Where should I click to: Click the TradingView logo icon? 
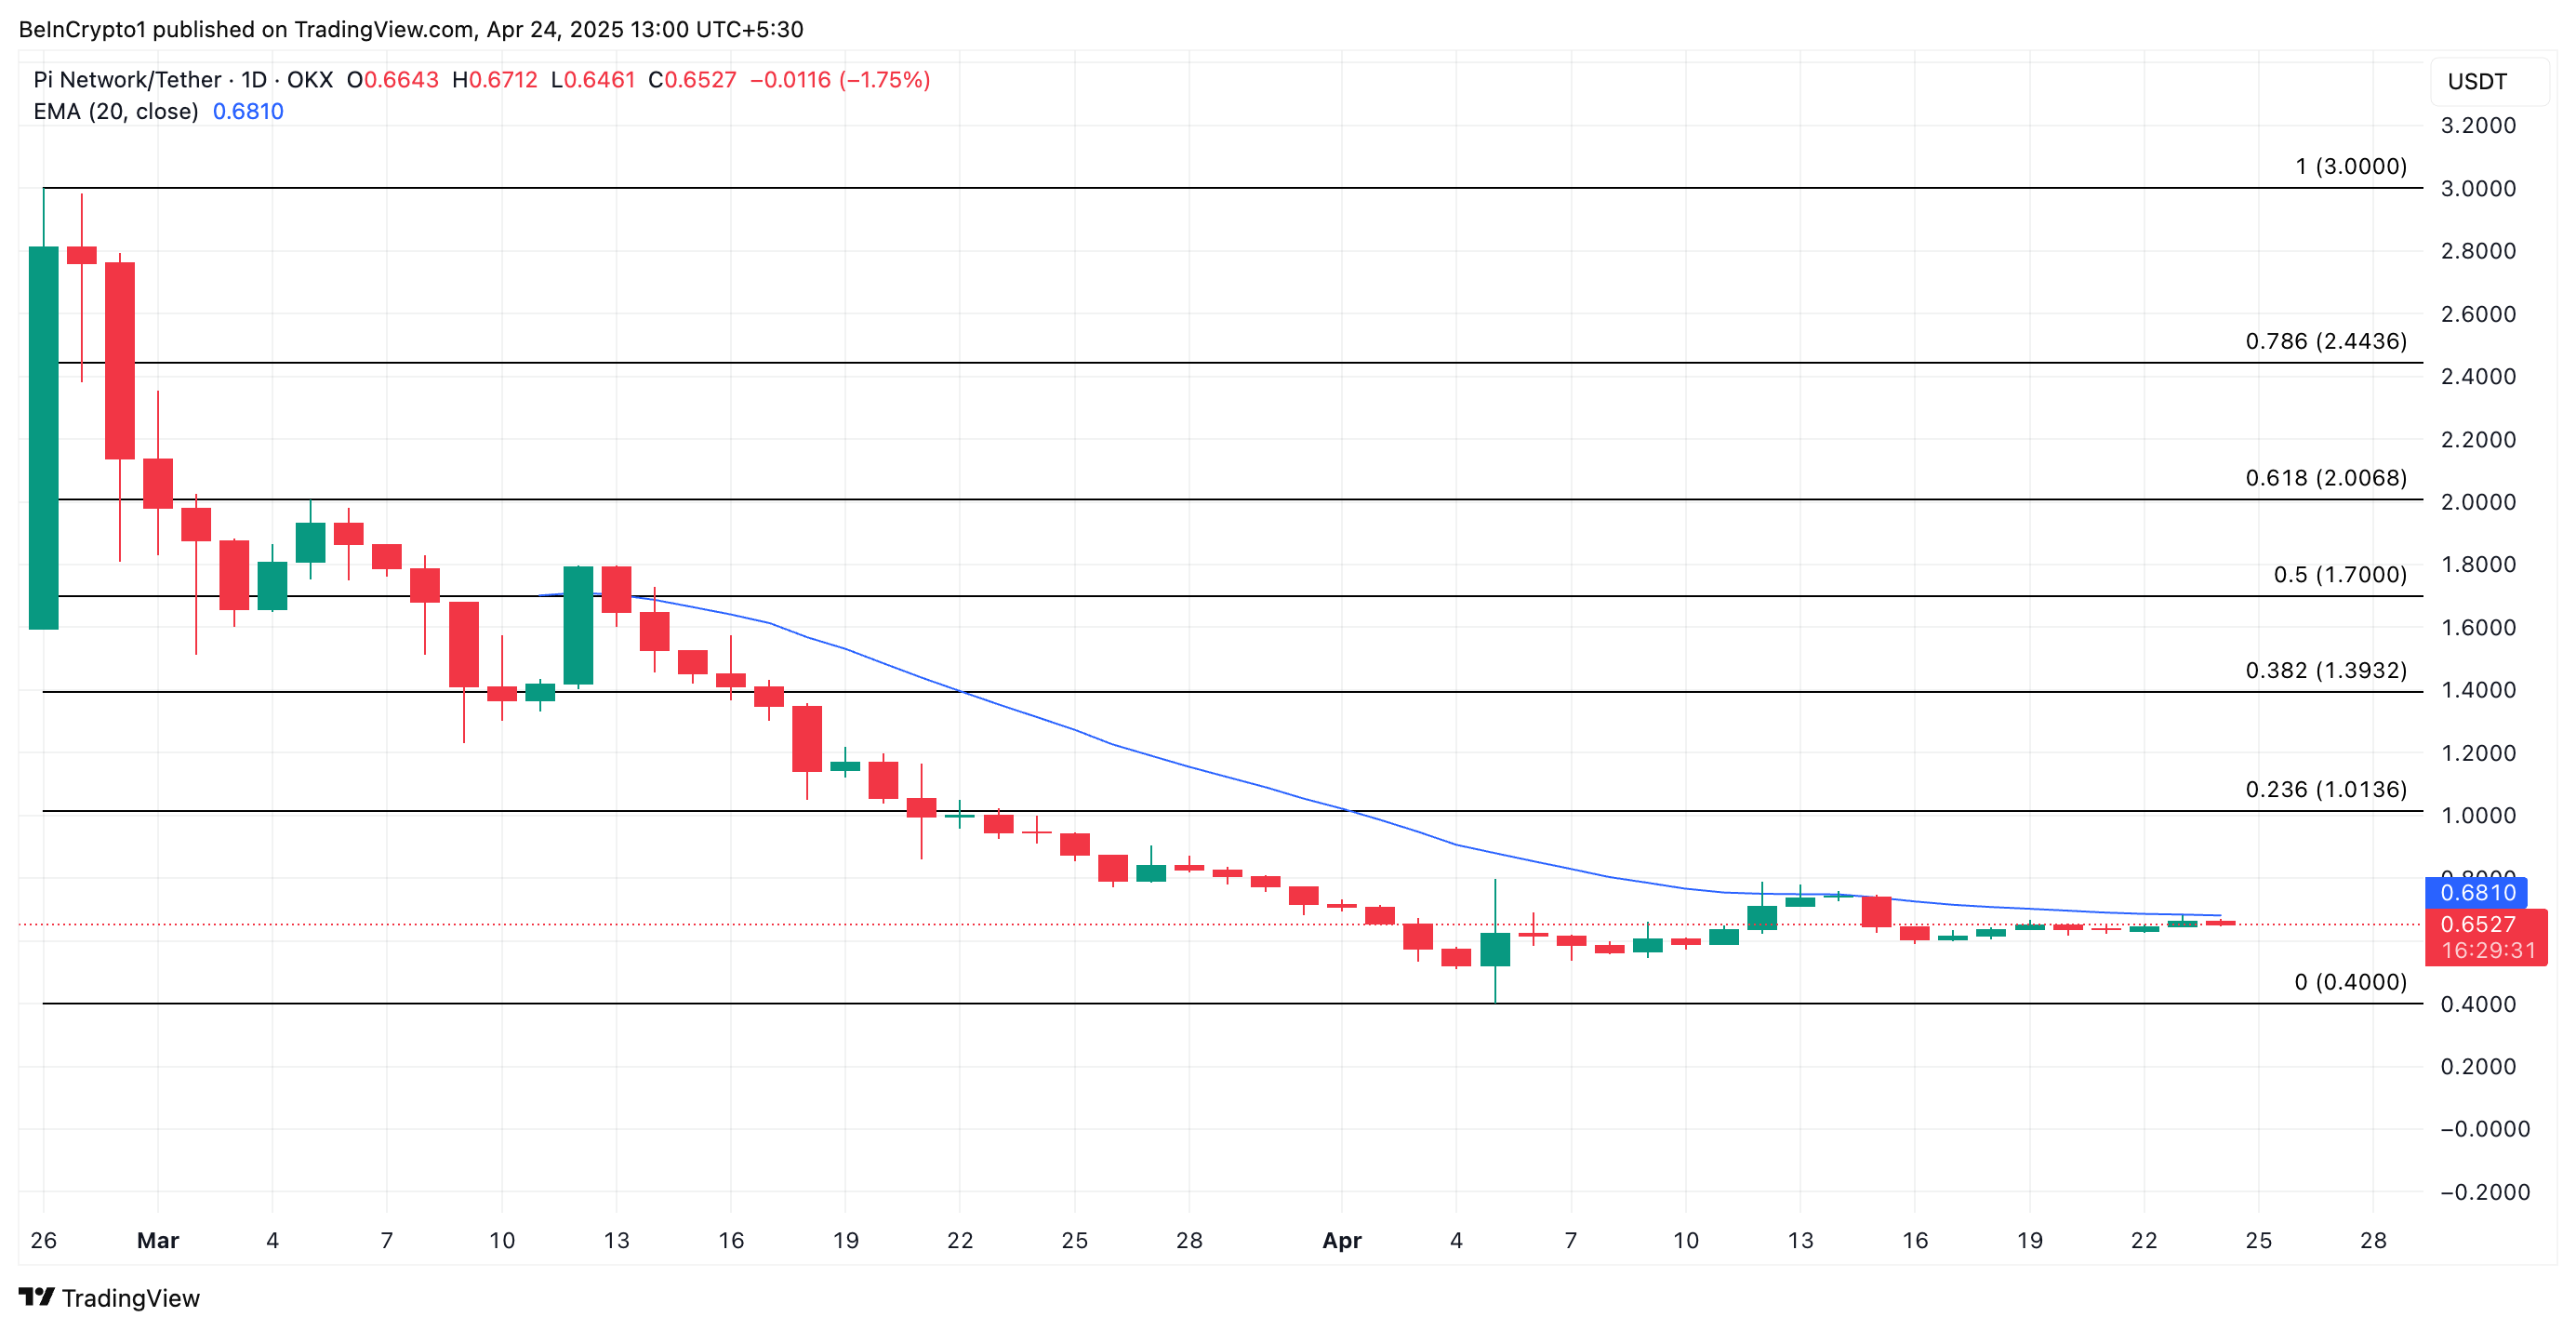(x=36, y=1297)
